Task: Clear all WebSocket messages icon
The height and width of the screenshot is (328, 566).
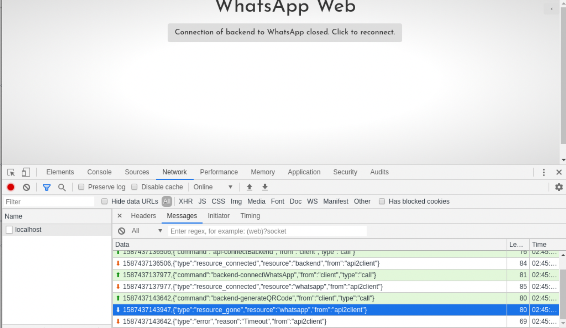Action: pos(122,231)
